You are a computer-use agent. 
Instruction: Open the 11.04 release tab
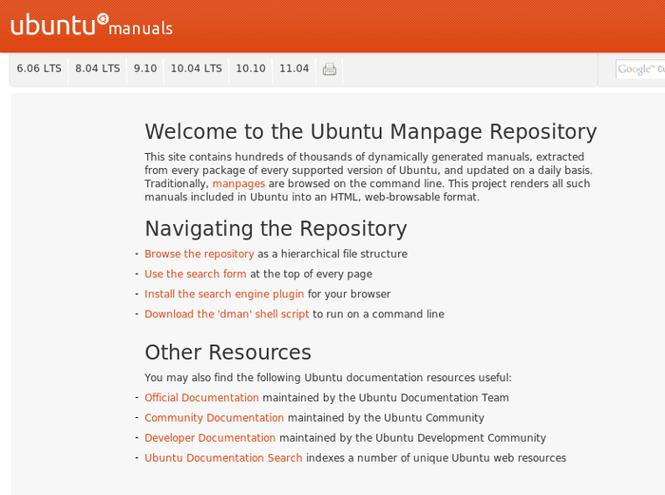(x=294, y=68)
